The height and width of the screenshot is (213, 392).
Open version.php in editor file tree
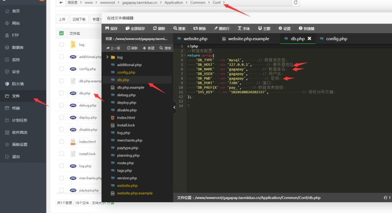point(127,178)
